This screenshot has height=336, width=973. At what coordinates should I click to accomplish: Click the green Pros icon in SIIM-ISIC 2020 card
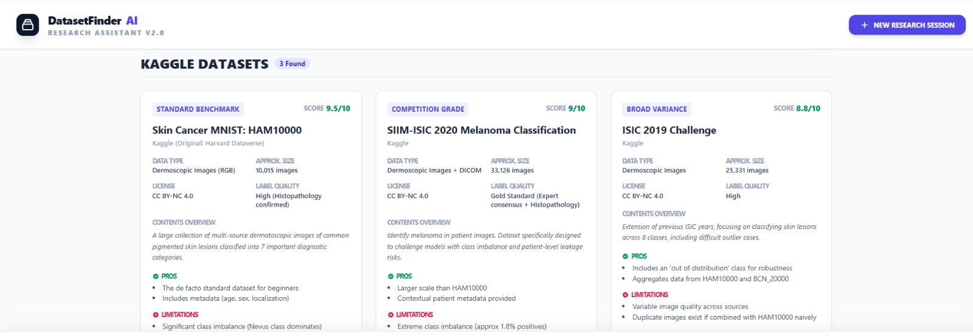tap(390, 276)
